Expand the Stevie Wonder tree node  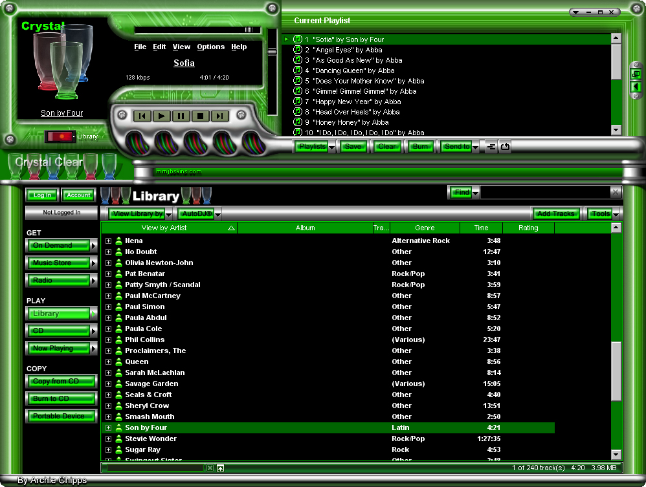click(109, 438)
